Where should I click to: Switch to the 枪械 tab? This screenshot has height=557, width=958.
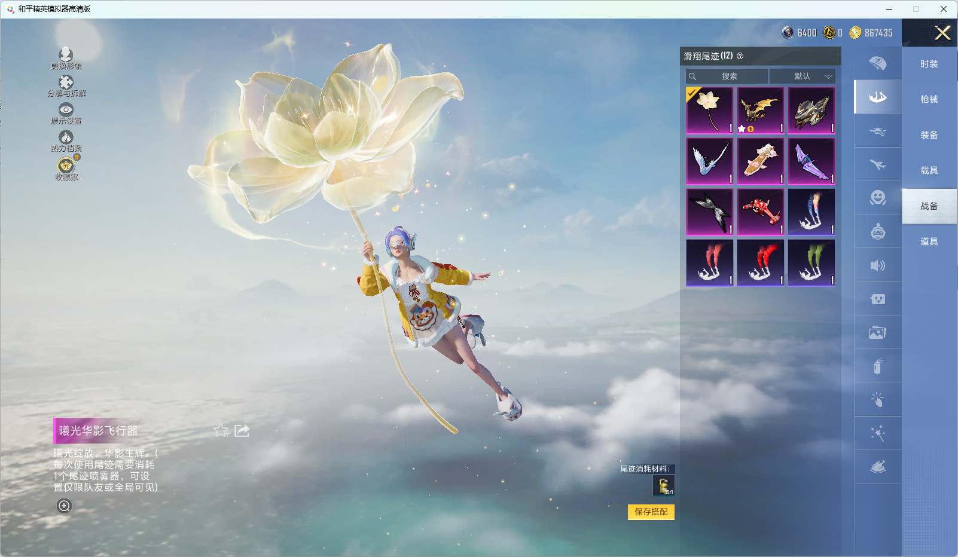[x=929, y=99]
